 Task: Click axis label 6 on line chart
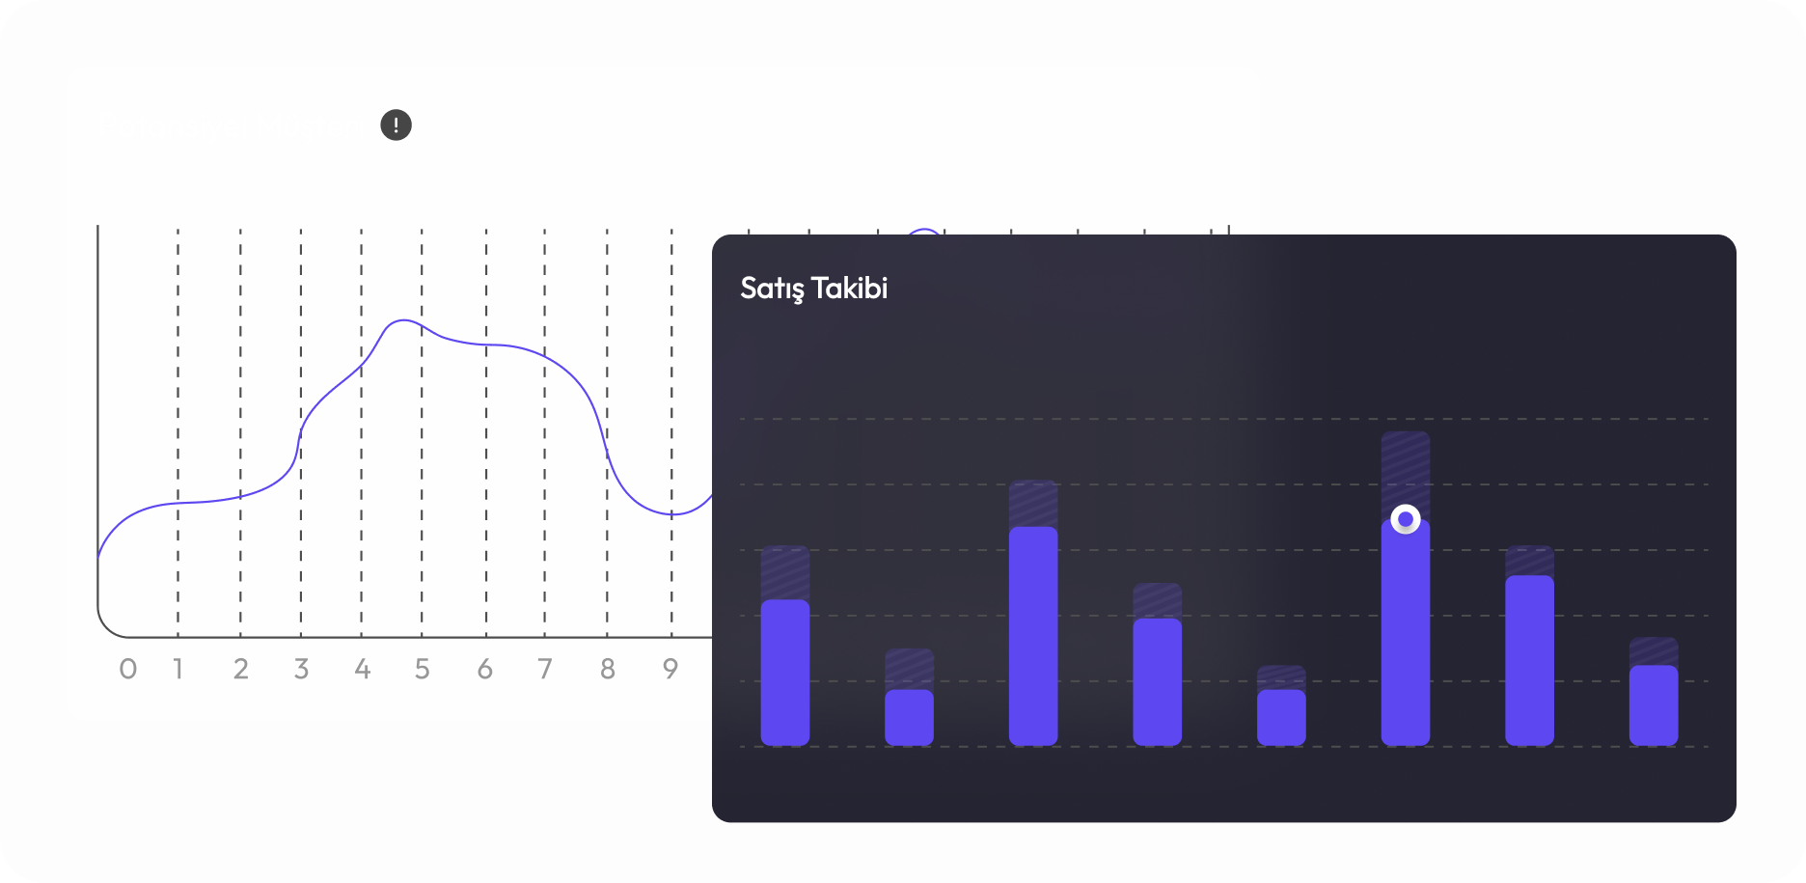pyautogui.click(x=485, y=669)
